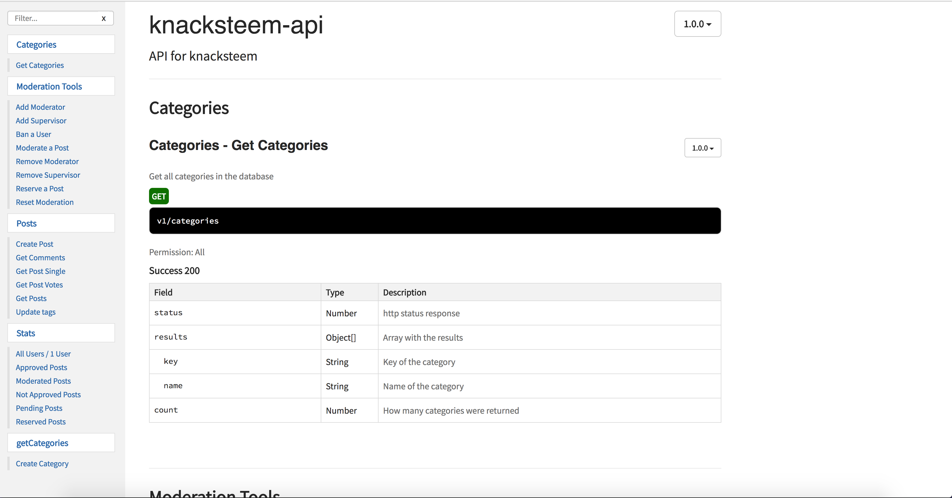Navigate to Ban a User
Viewport: 952px width, 498px height.
click(33, 134)
